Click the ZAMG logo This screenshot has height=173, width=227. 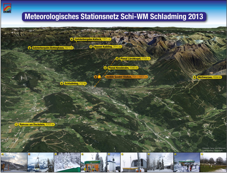[7, 8]
